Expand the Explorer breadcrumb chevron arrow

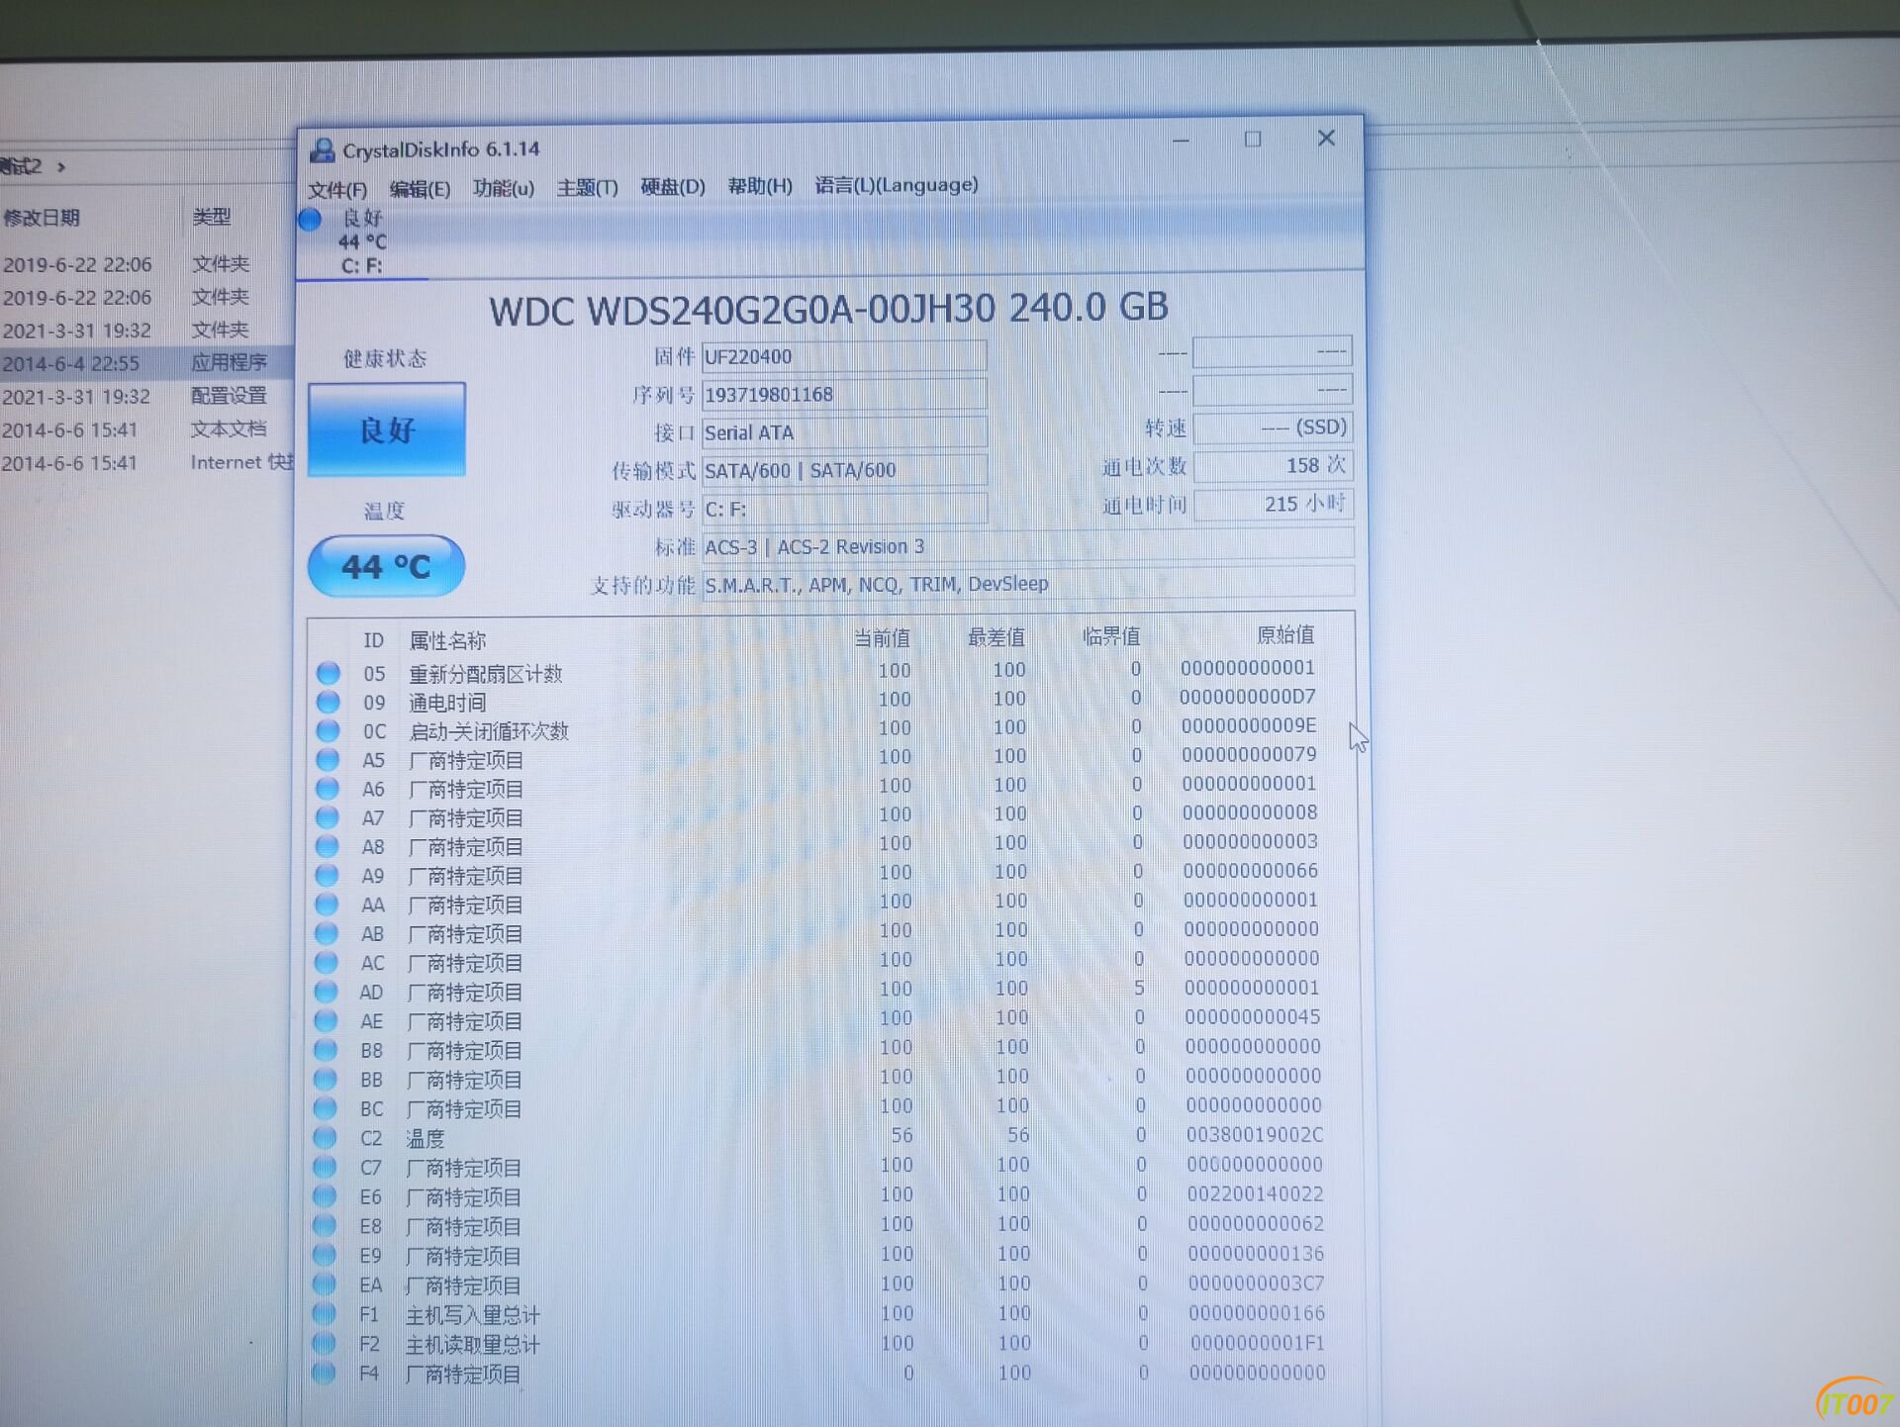click(61, 167)
